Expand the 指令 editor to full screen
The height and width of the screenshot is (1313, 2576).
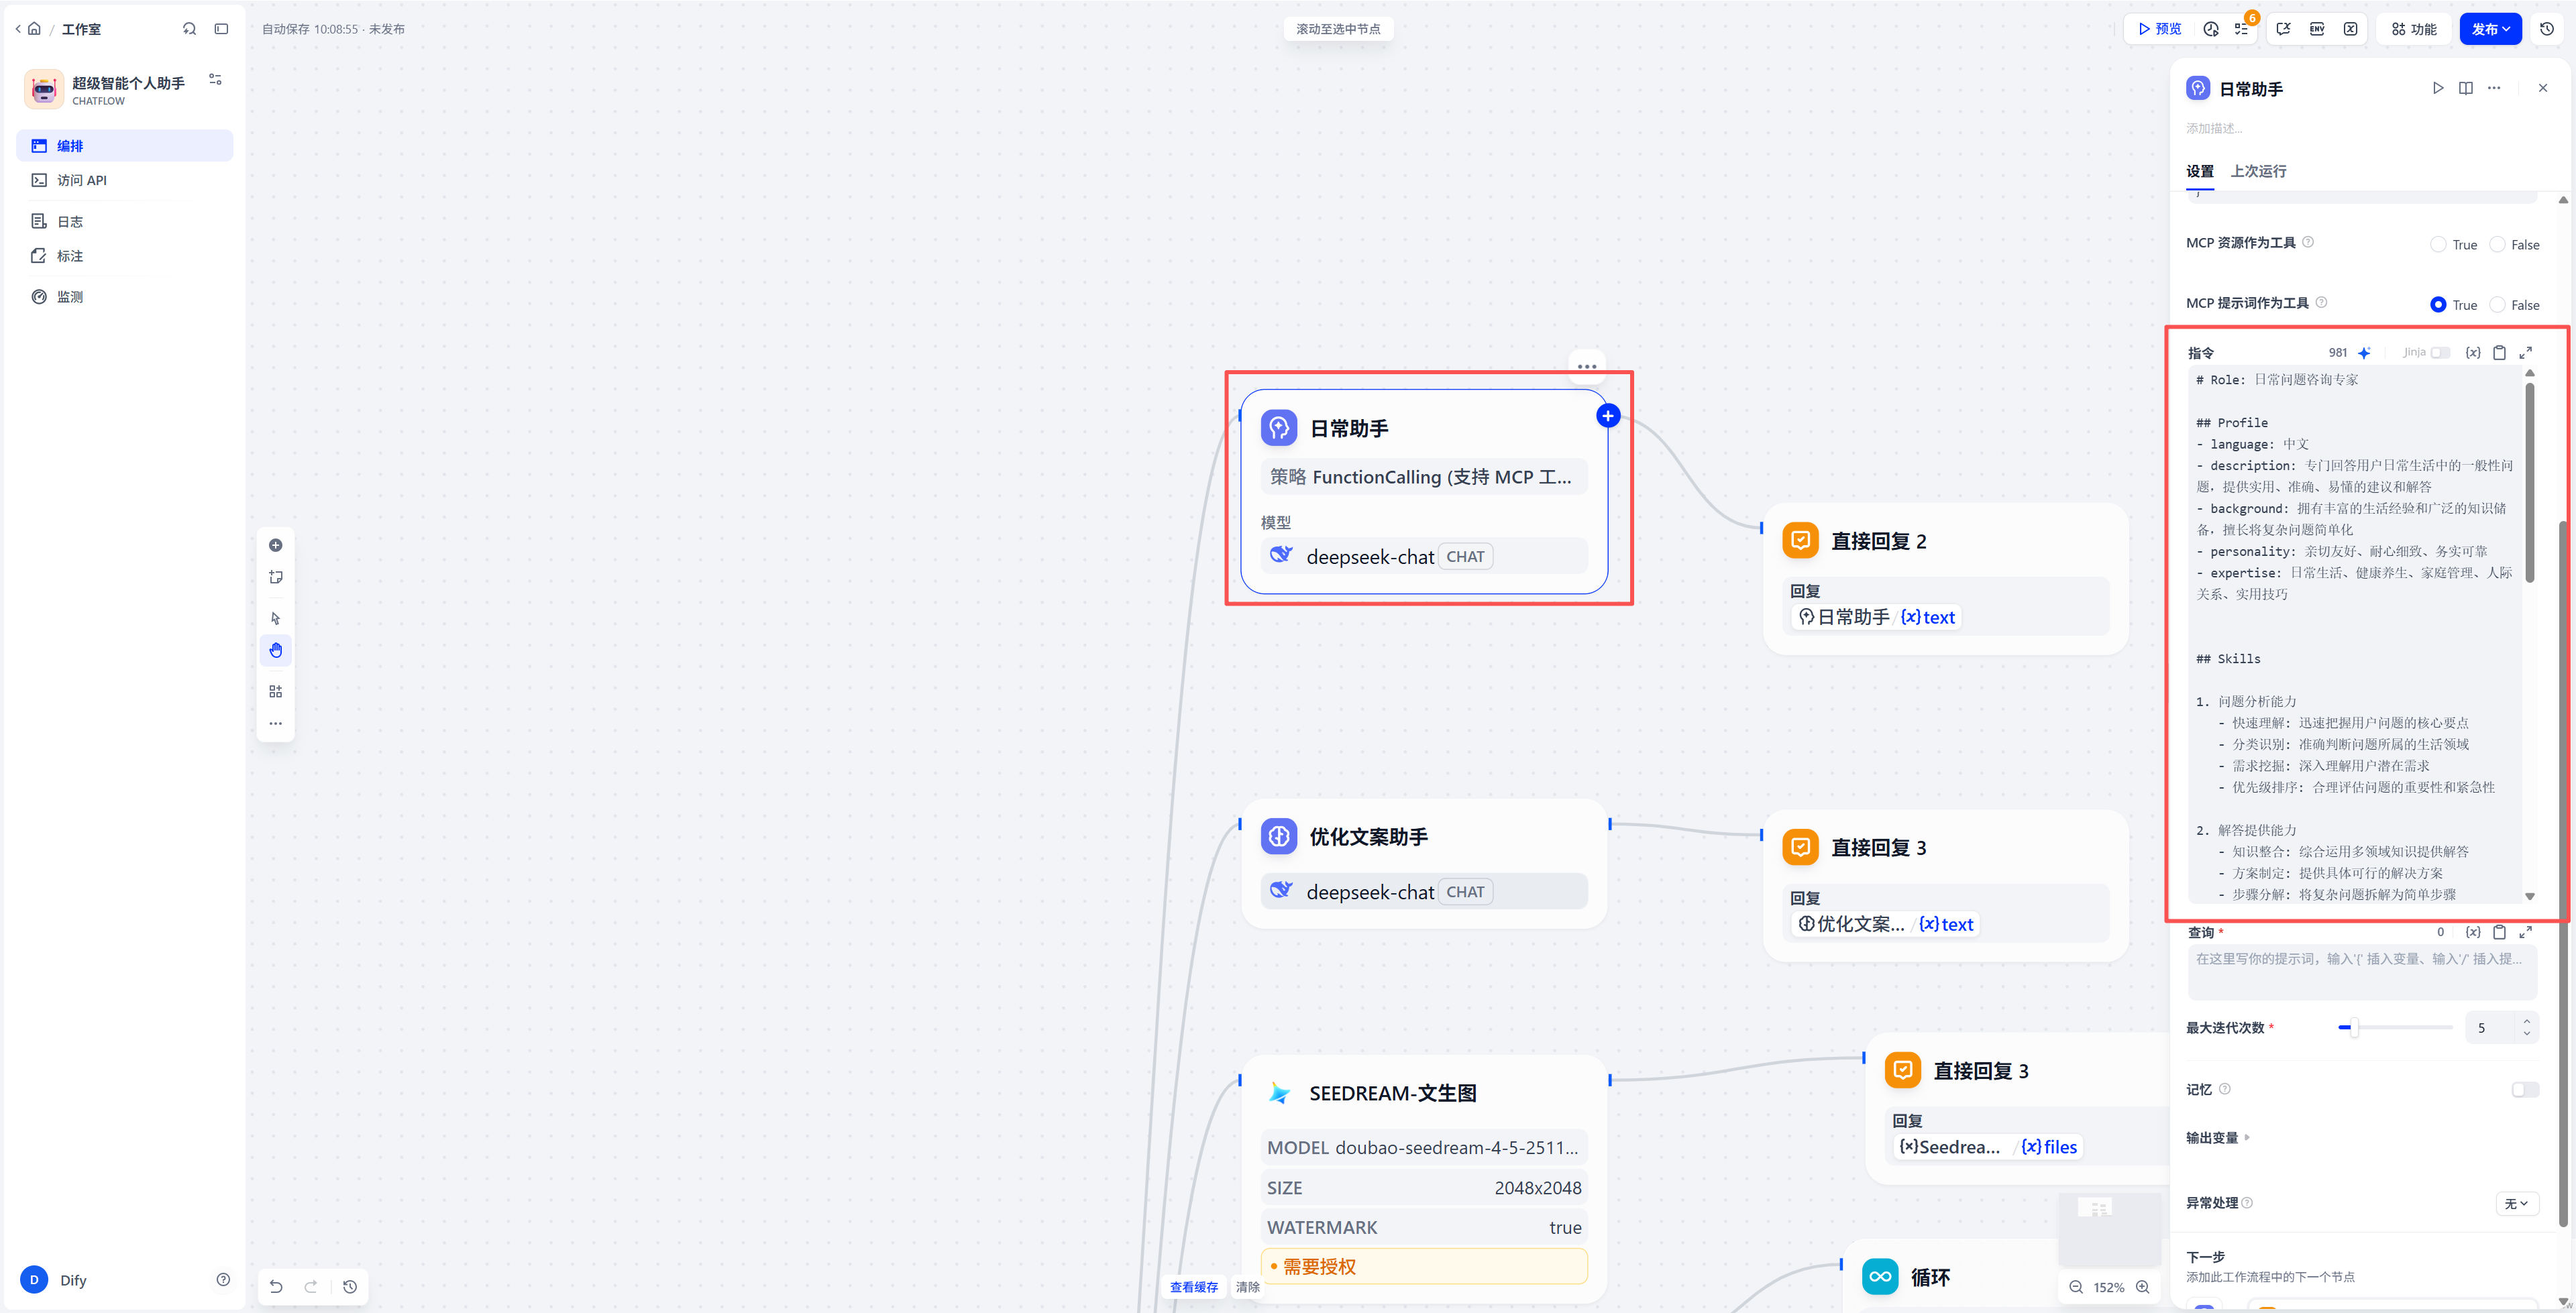click(2525, 352)
